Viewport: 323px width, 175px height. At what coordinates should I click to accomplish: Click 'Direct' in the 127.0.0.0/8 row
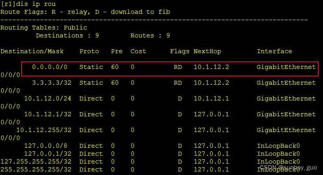click(91, 146)
